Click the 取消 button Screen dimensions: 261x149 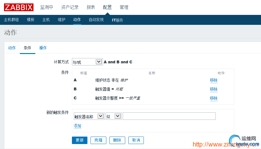(136, 140)
